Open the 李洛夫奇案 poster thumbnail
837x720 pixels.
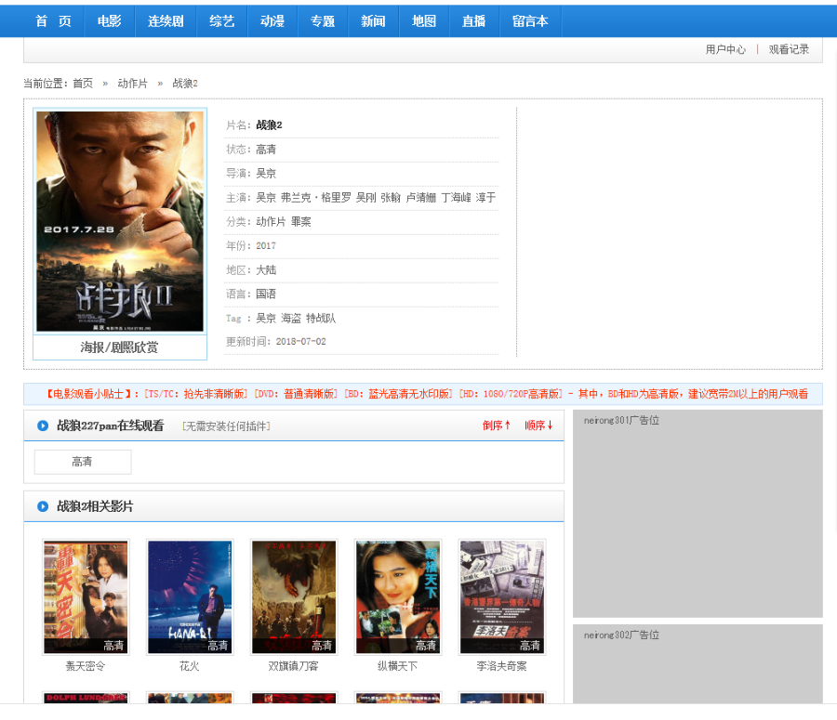[502, 596]
